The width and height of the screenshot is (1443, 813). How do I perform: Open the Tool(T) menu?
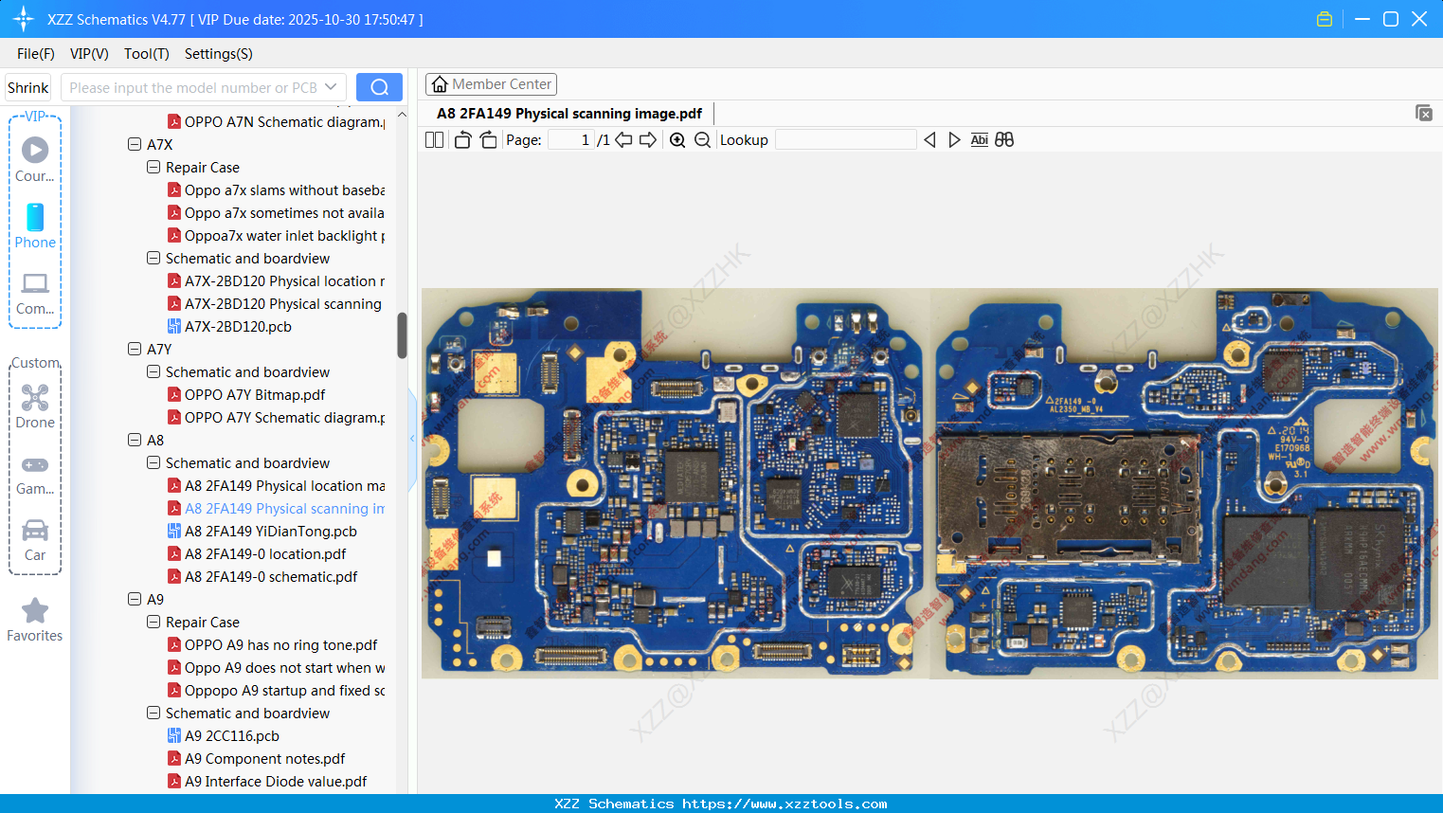[147, 53]
